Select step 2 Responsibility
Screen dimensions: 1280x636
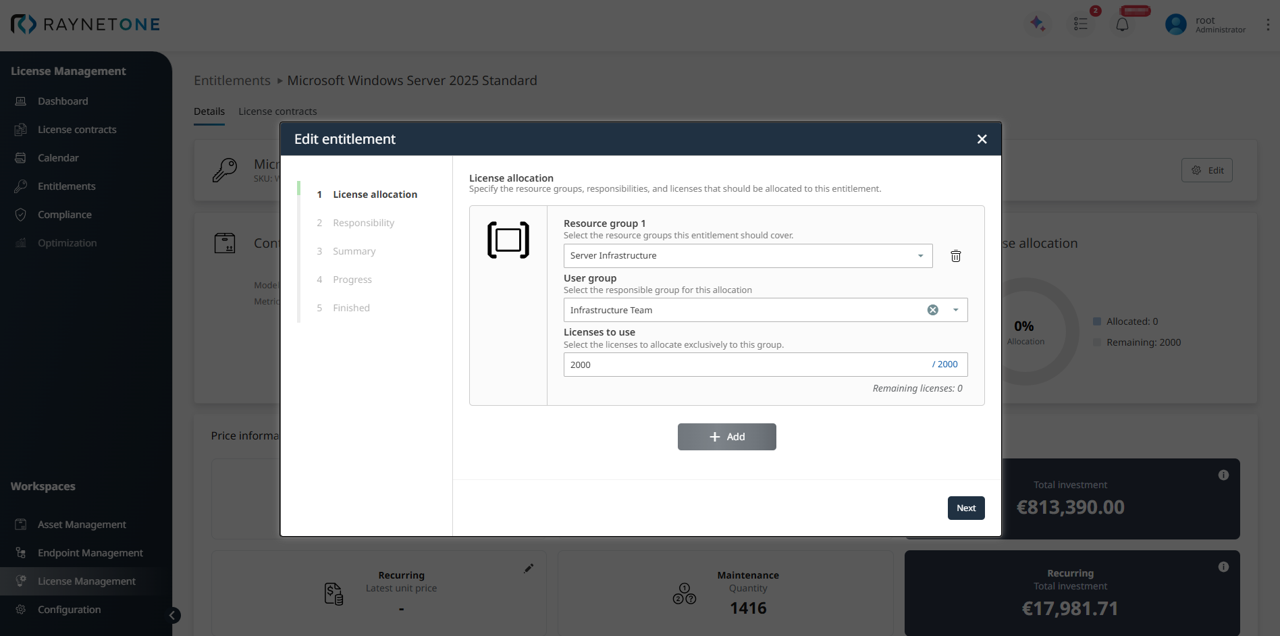[356, 223]
